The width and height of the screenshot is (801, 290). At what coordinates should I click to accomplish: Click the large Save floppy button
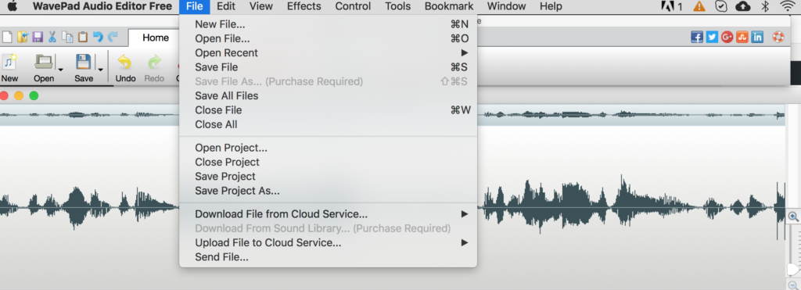84,68
